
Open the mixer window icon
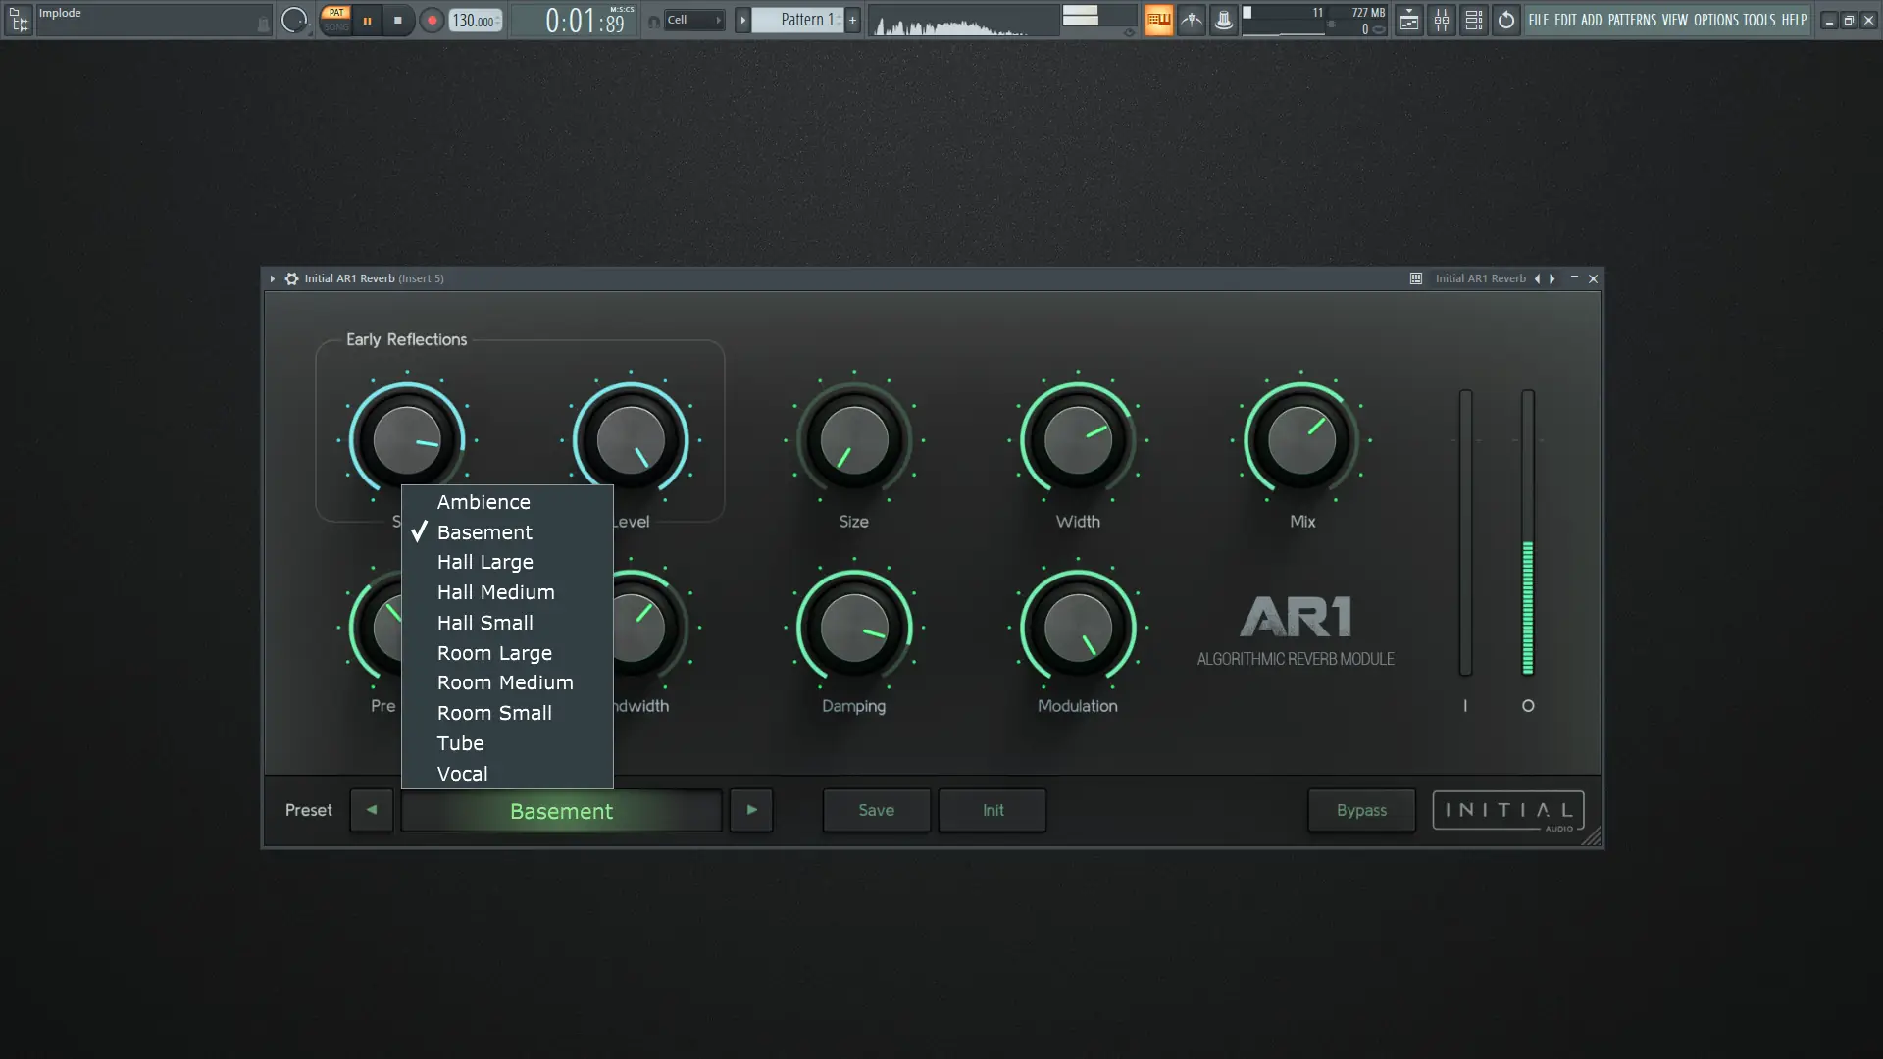click(x=1441, y=20)
